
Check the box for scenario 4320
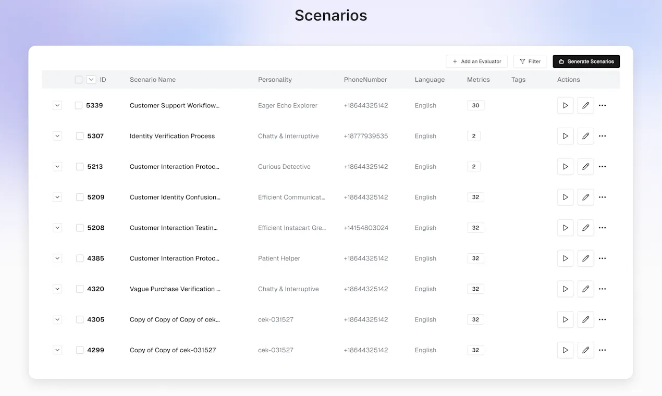80,289
